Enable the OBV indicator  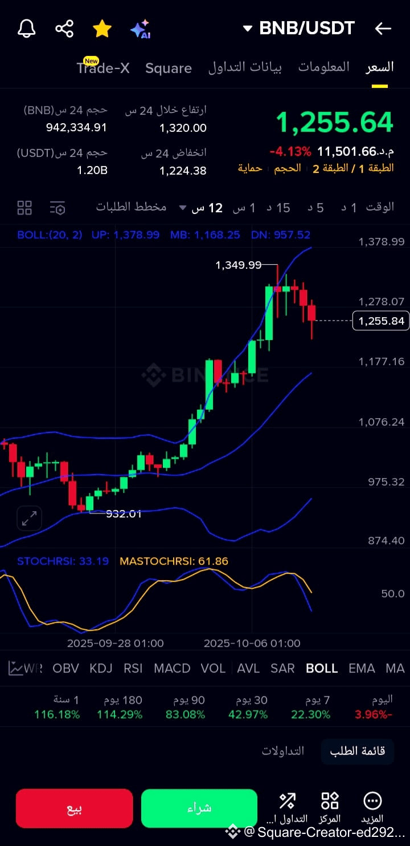(x=65, y=668)
